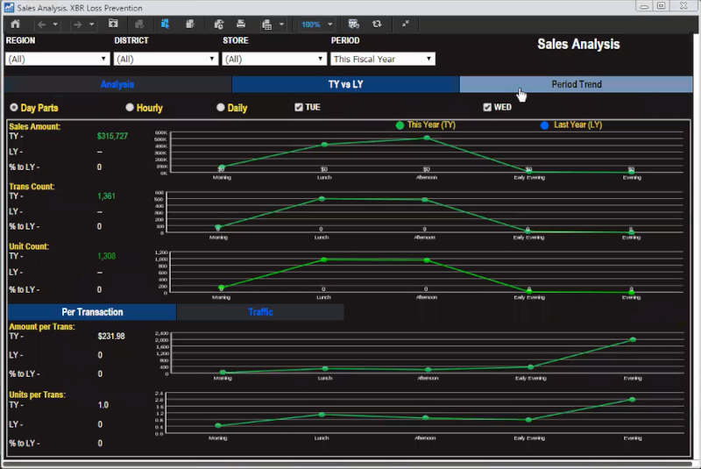Toggle the WED checkbox
Screen dimensions: 701x469
point(487,107)
